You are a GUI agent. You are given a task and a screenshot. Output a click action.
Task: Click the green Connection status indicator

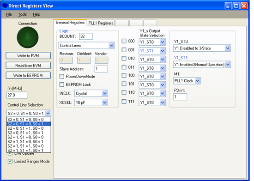(x=28, y=37)
